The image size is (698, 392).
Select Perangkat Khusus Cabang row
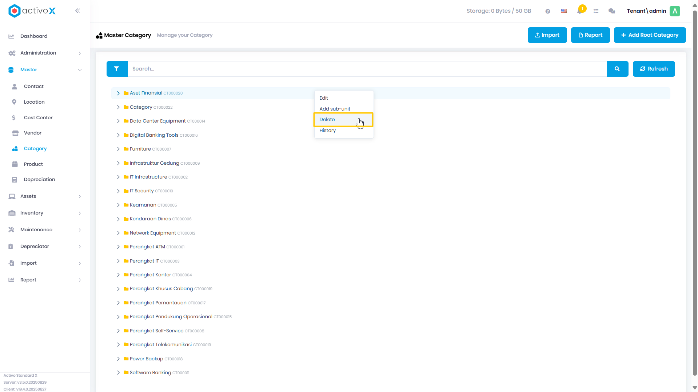coord(391,289)
